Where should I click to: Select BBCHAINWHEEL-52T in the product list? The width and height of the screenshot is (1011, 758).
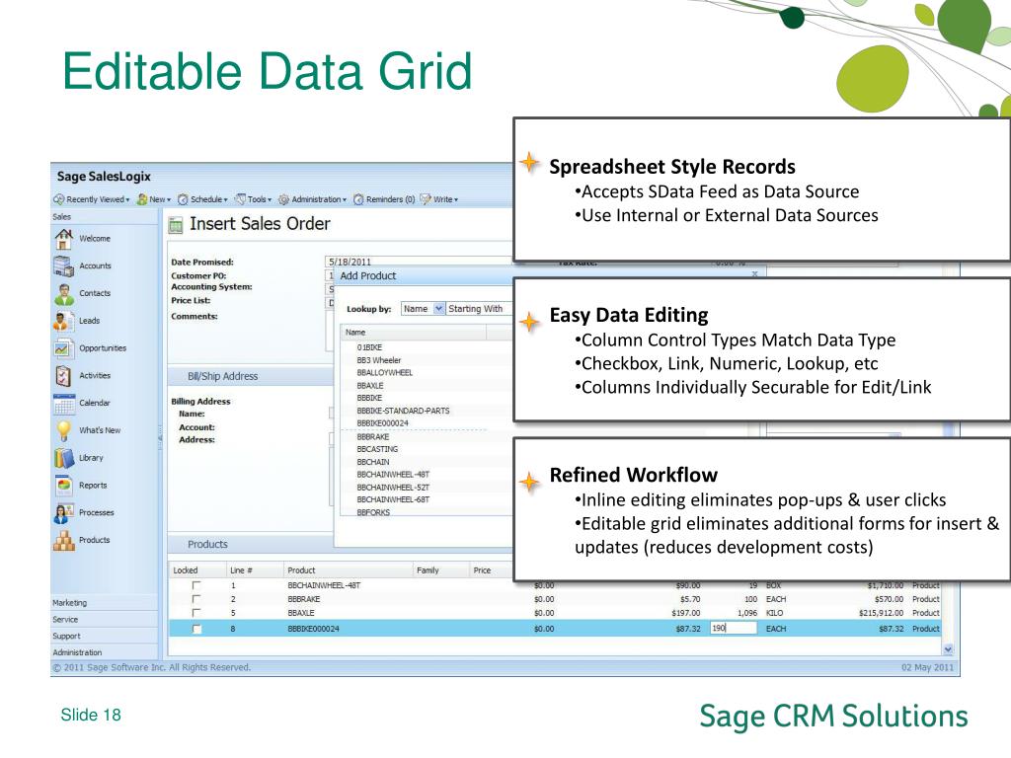point(393,488)
